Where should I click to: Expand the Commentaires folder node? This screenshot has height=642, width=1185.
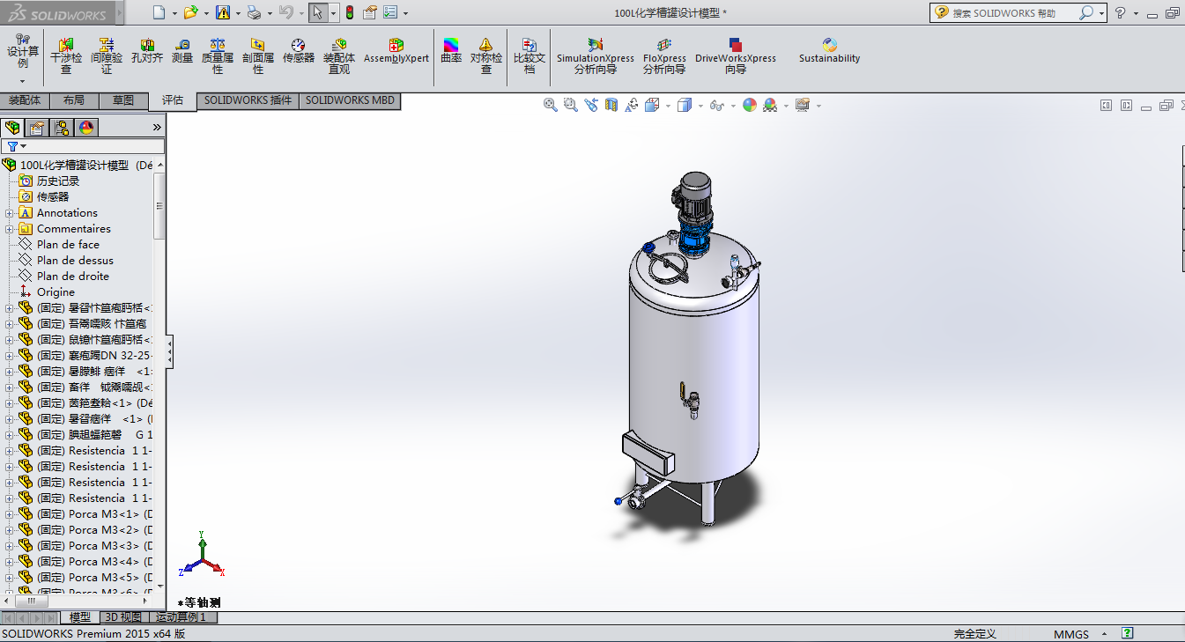(x=10, y=229)
